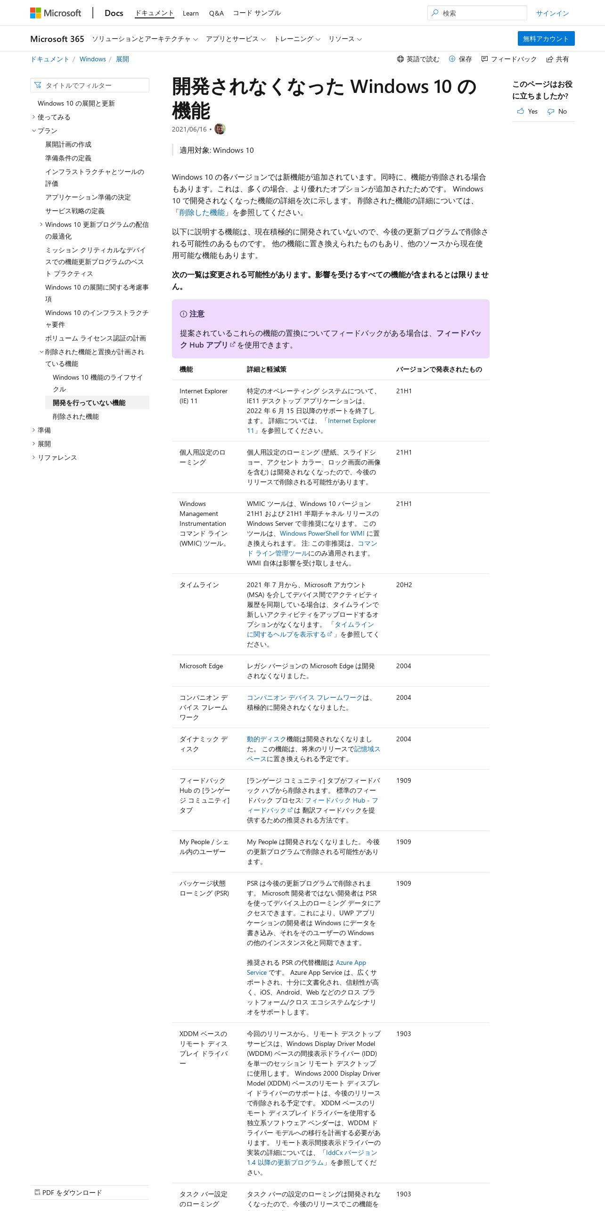Expand the リファレンス tree node

33,457
